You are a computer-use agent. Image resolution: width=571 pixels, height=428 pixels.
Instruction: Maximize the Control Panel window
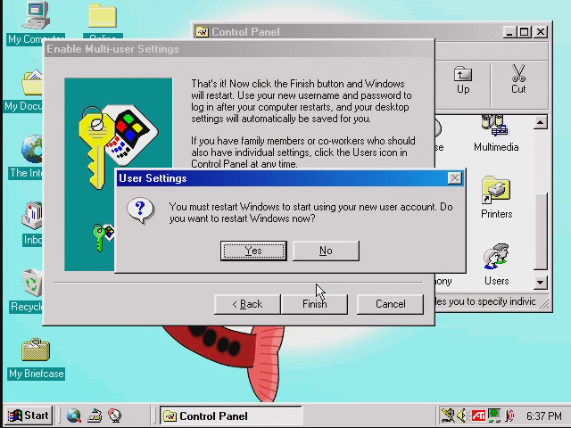coord(525,32)
